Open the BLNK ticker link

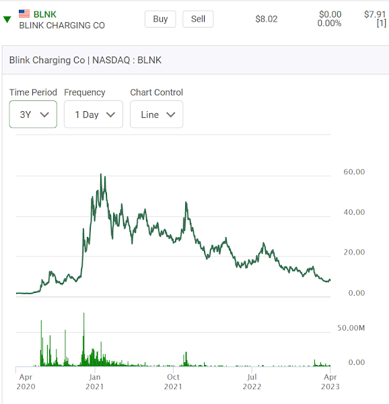pyautogui.click(x=45, y=14)
